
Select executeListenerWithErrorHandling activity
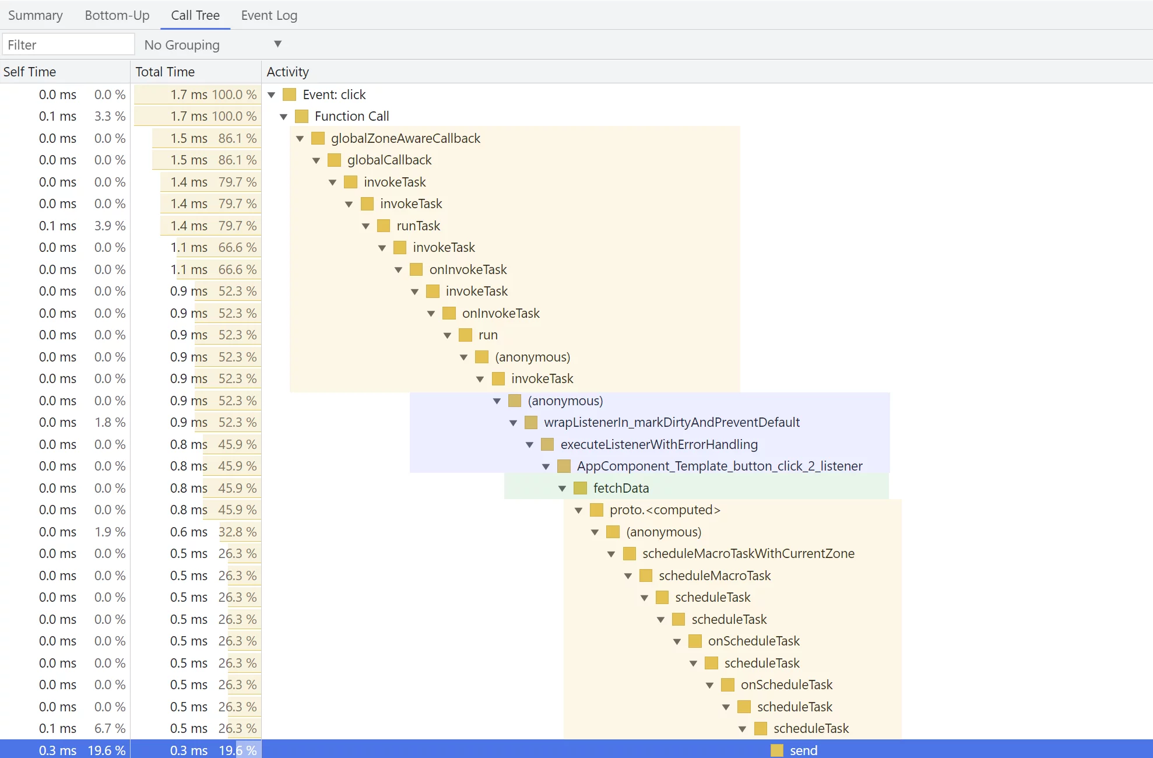coord(659,444)
